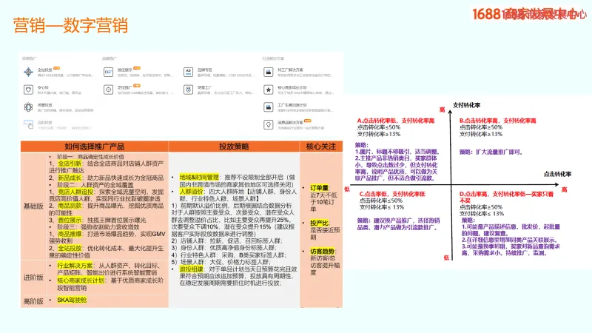This screenshot has width=592, height=333.
Task: Click the 找工厂解决方案 icon
Action: coord(269,72)
